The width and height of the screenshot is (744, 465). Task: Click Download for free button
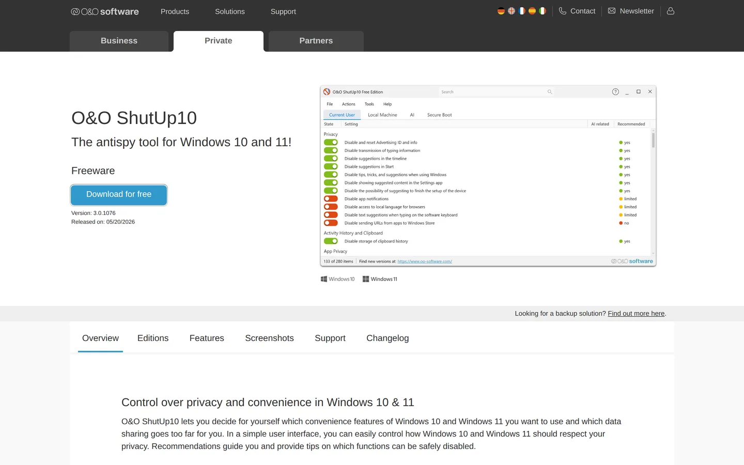point(119,195)
